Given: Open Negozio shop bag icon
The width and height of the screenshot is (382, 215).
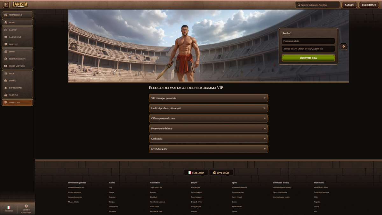Looking at the screenshot, I should [6, 95].
